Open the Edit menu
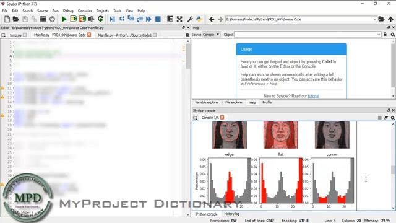The width and height of the screenshot is (396, 223). (15, 11)
